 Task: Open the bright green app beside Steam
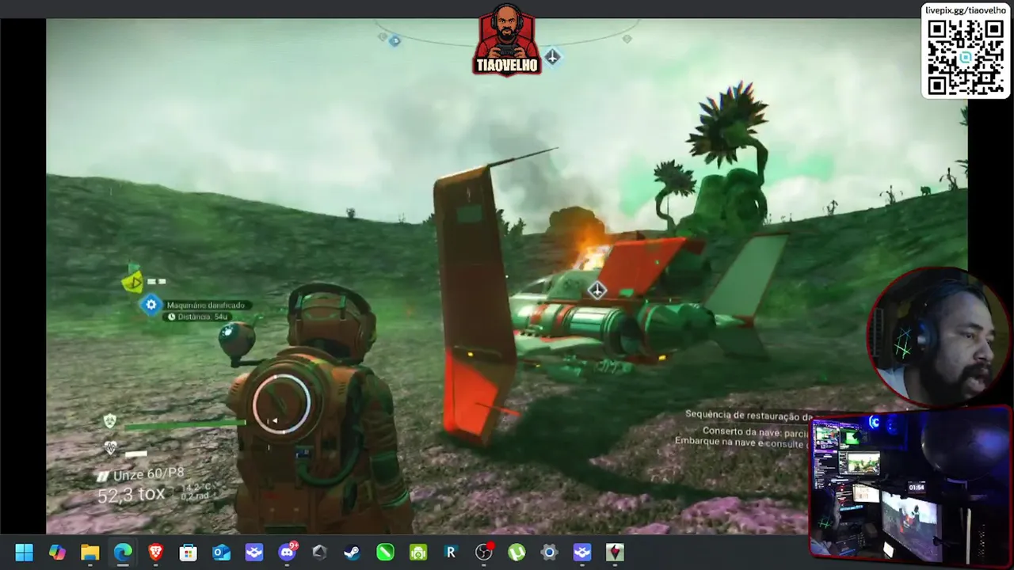point(386,553)
